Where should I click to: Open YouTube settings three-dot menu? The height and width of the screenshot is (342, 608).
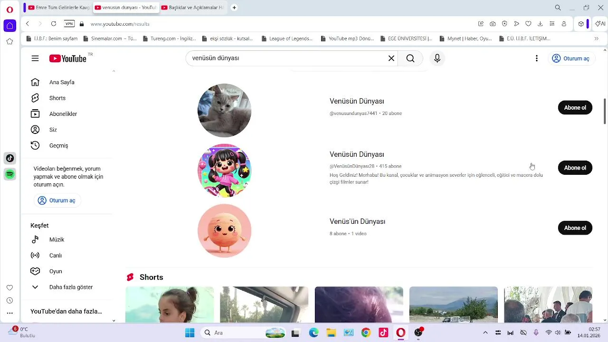point(537,58)
